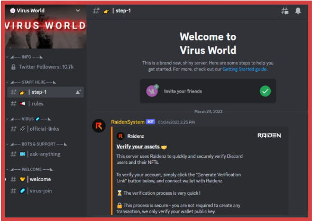Click the hash icon next to official-links
Viewport: 312px width, 221px height.
[13, 129]
